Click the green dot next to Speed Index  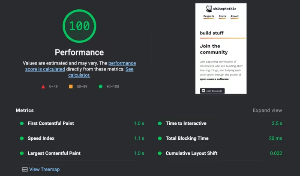click(x=22, y=138)
